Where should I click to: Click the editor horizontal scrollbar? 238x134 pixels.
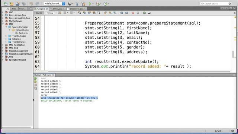click(139, 71)
